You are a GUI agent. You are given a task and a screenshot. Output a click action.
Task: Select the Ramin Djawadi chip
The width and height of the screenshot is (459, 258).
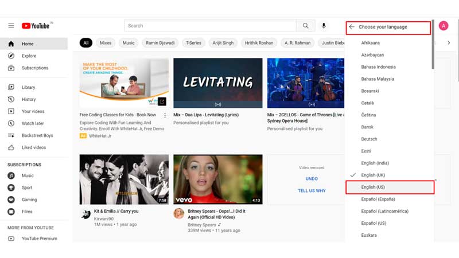(x=160, y=42)
